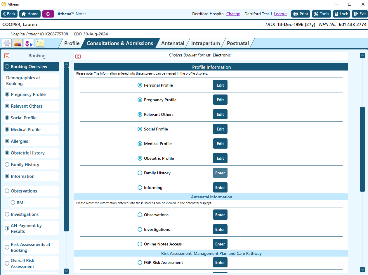Select the Personal Profile radio indicator
Image resolution: width=368 pixels, height=275 pixels.
coord(140,85)
